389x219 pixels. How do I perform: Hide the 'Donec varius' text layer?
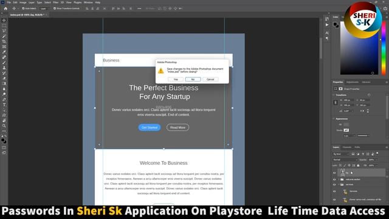tap(334, 200)
